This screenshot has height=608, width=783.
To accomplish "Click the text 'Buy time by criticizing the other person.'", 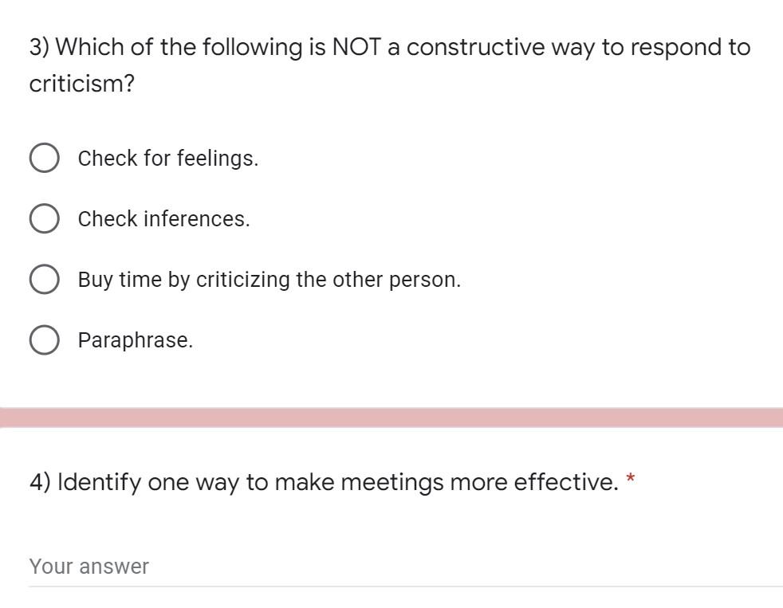I will [x=269, y=279].
